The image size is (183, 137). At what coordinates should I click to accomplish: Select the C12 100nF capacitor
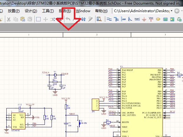pyautogui.click(x=20, y=108)
